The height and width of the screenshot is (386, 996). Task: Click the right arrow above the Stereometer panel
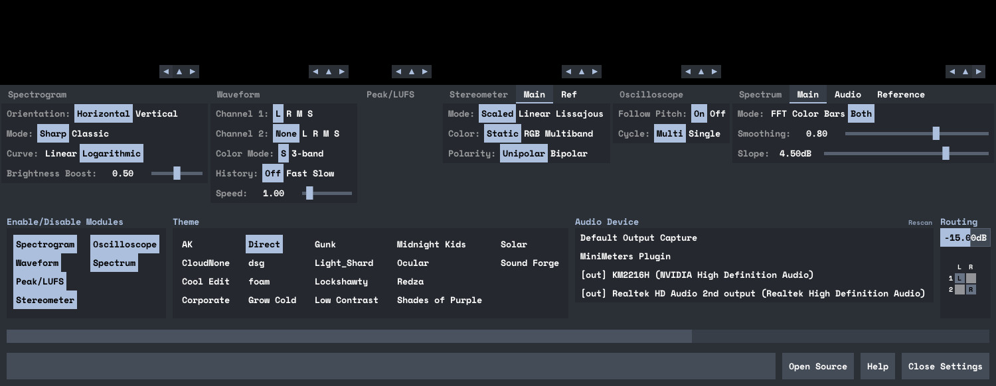pos(595,72)
